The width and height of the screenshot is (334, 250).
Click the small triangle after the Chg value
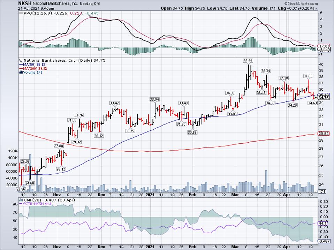coord(316,8)
